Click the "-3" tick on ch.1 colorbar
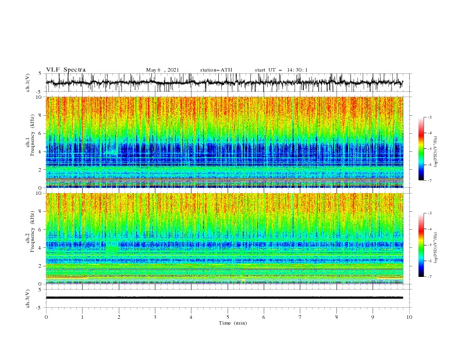The height and width of the screenshot is (356, 461). click(x=429, y=117)
